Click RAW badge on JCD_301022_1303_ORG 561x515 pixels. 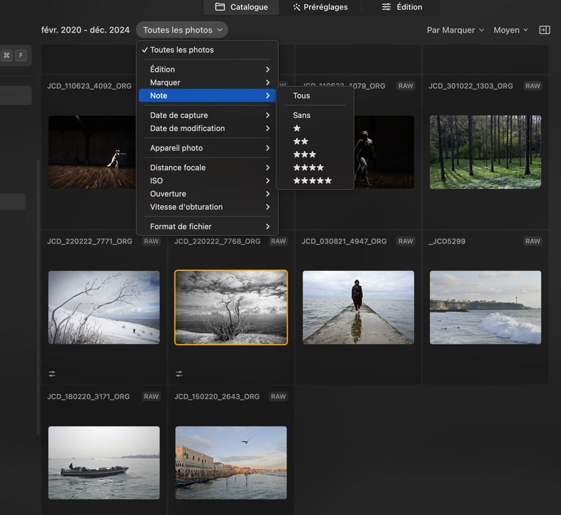pos(532,86)
